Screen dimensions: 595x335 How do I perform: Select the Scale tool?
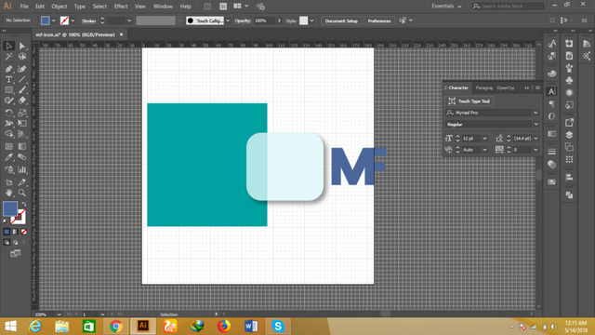pos(22,113)
